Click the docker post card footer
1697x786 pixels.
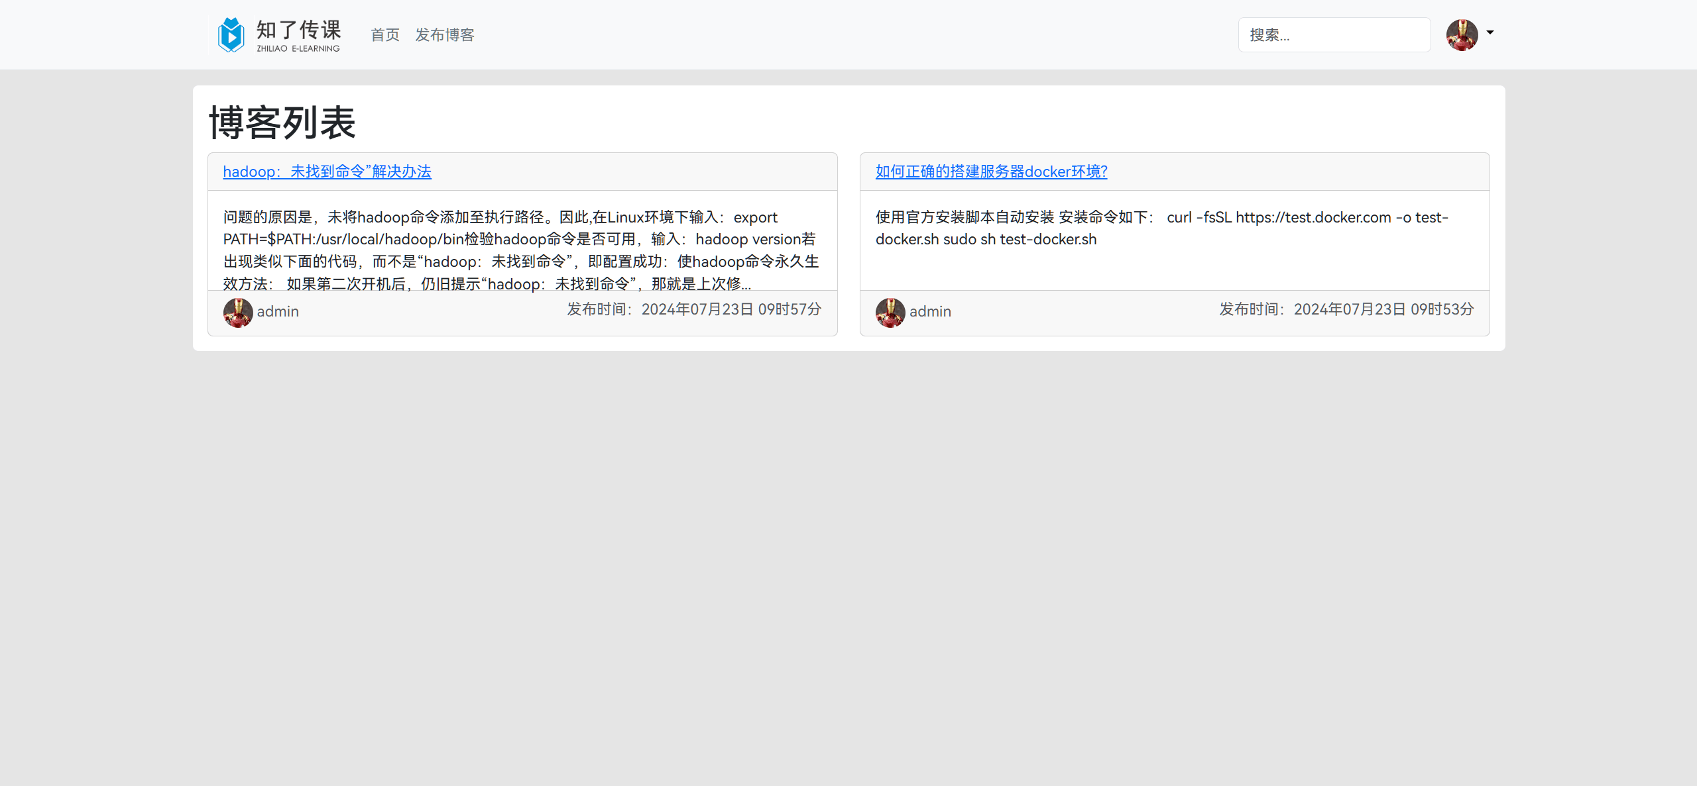[x=1175, y=313]
